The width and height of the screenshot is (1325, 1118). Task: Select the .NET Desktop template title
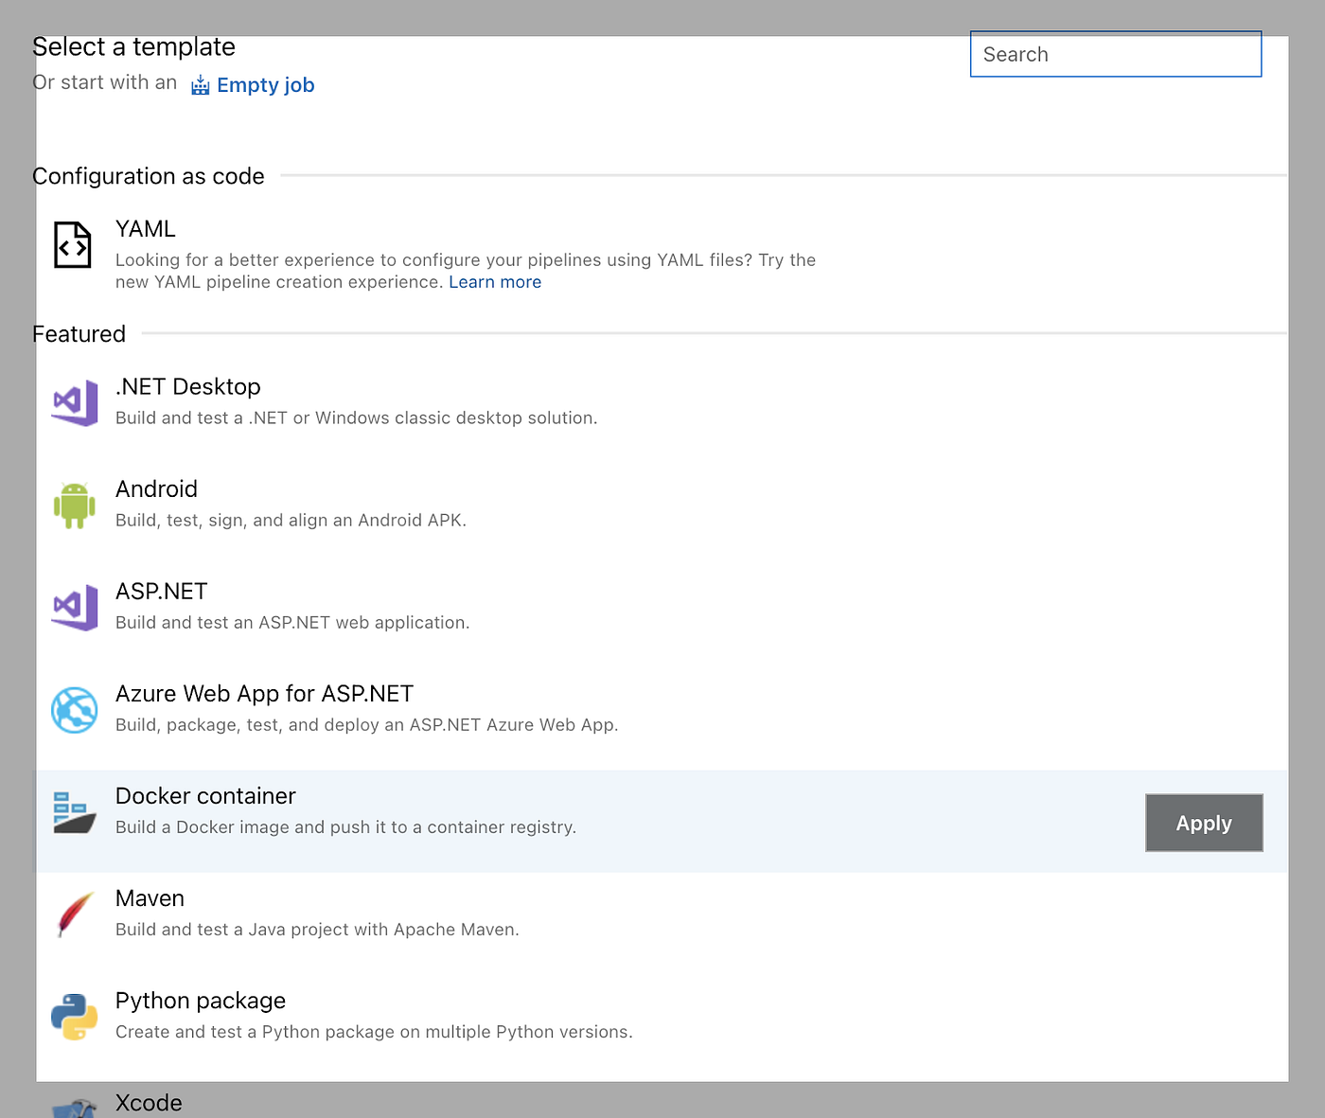pyautogui.click(x=188, y=387)
